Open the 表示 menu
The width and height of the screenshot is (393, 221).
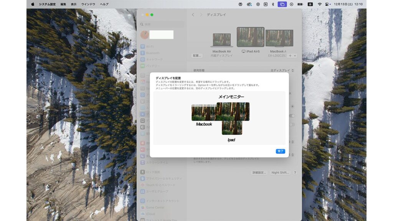74,4
